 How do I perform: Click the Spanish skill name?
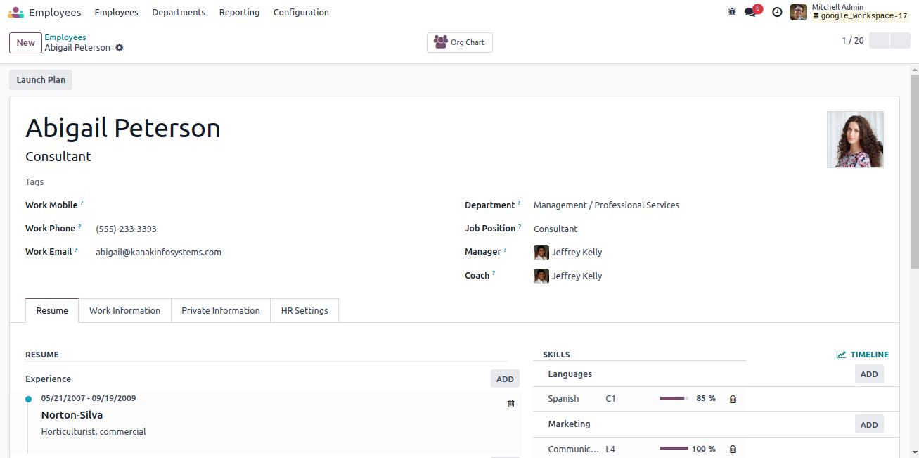[x=563, y=399]
